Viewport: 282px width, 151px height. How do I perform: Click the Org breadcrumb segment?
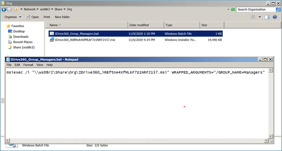pyautogui.click(x=69, y=9)
